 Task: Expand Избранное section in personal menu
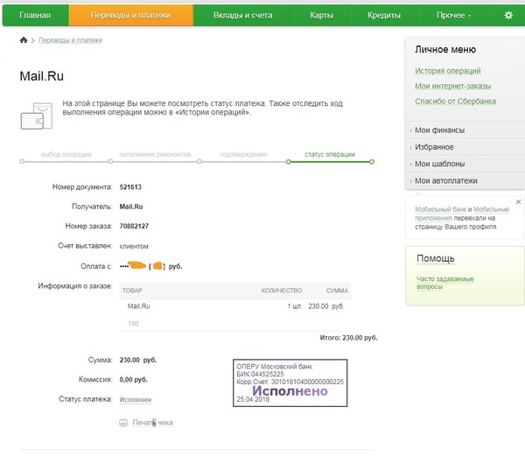coord(465,147)
